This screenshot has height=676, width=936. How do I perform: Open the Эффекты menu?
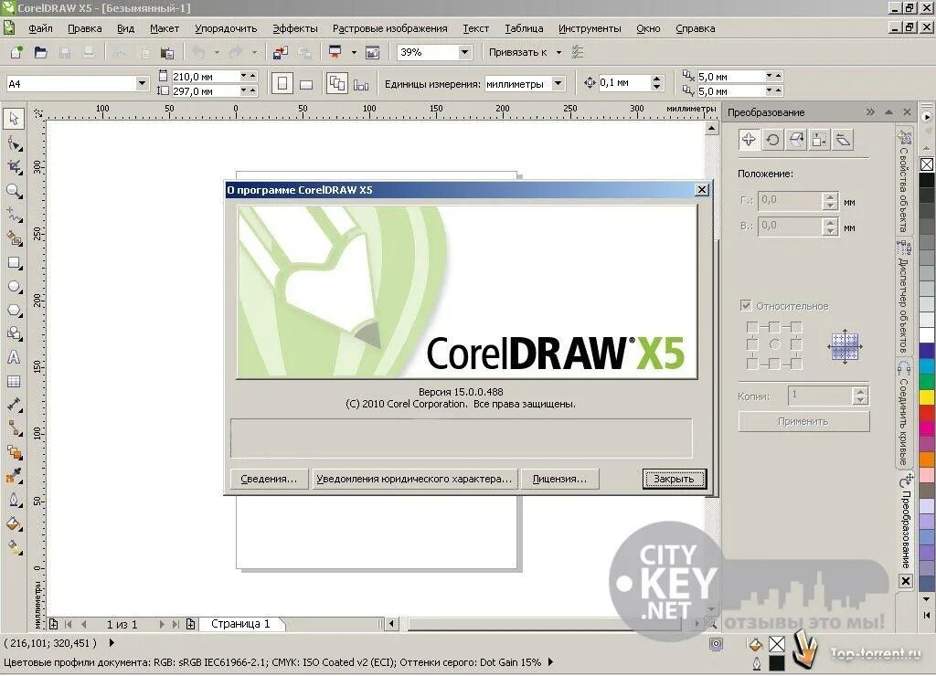pyautogui.click(x=295, y=28)
